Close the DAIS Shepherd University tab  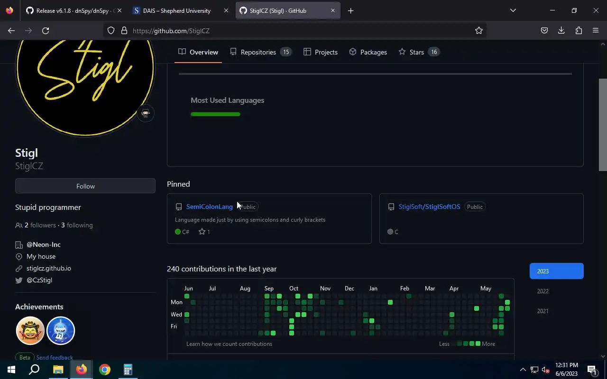click(x=226, y=10)
